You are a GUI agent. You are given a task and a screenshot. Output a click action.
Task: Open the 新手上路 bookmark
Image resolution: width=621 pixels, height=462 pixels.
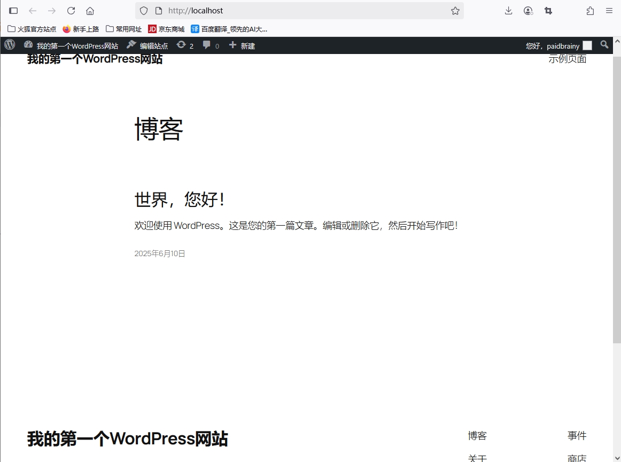pos(81,29)
